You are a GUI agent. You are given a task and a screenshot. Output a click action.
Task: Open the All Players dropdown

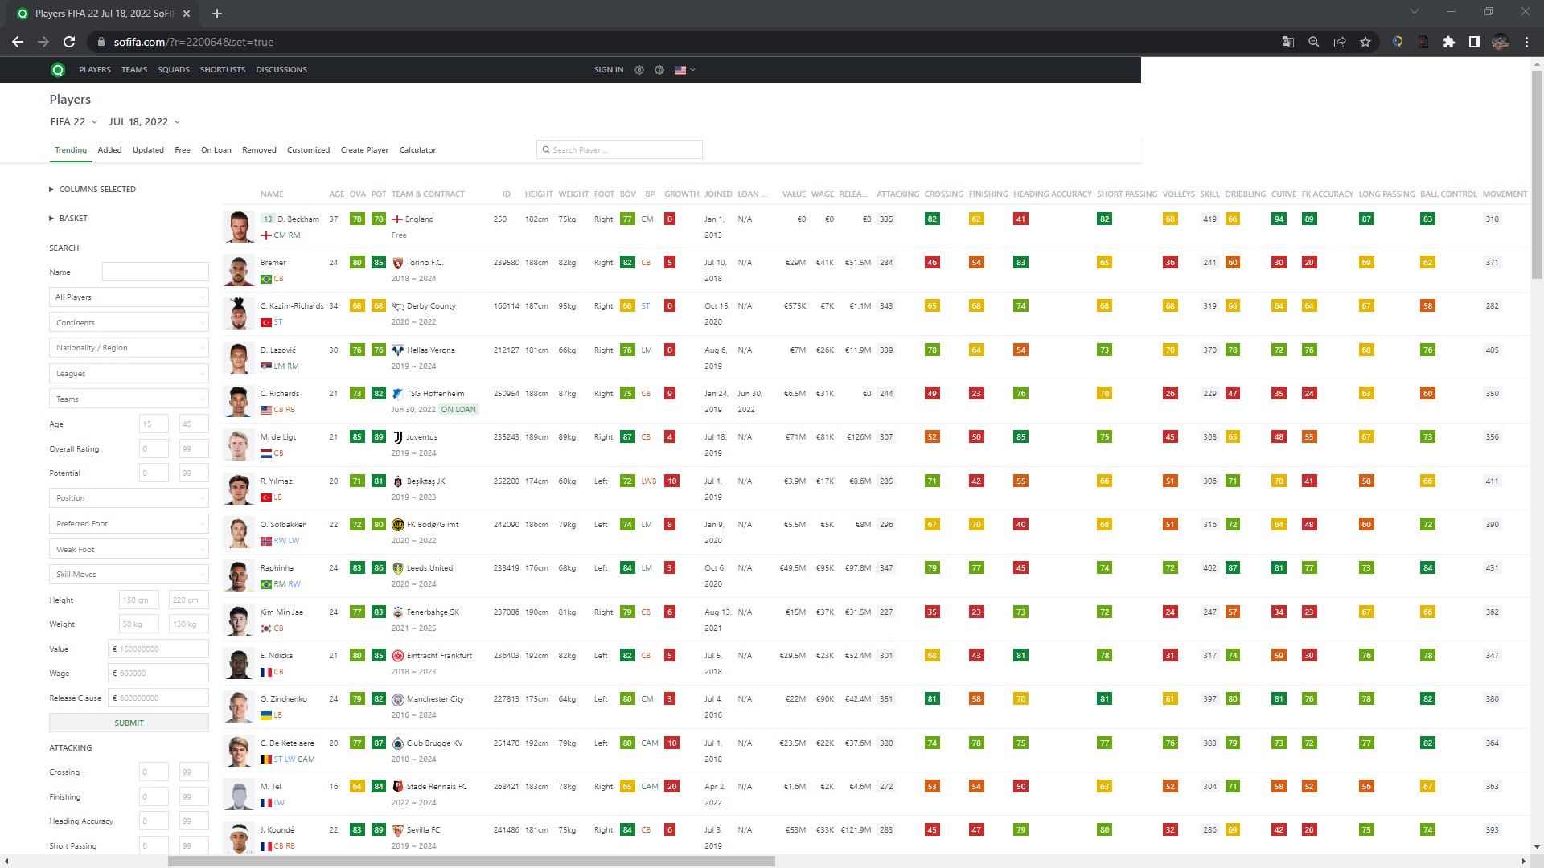(129, 297)
